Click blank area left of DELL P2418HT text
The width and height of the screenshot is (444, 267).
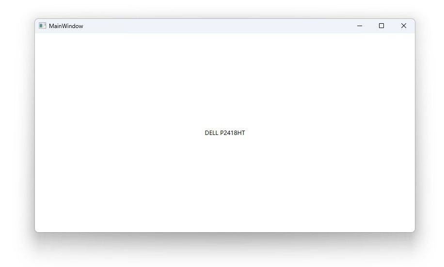[120, 133]
